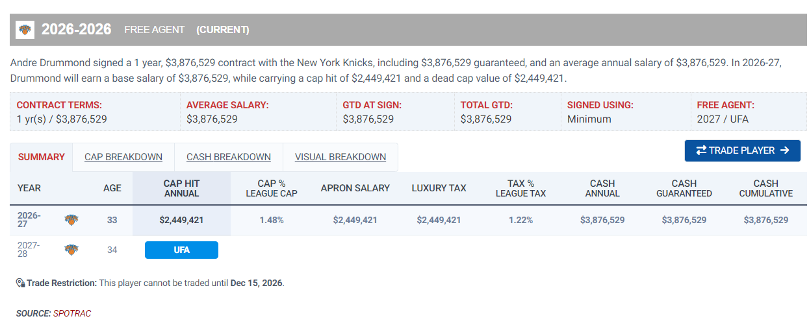Switch to the Cash Breakdown tab
The height and width of the screenshot is (323, 809).
click(229, 157)
